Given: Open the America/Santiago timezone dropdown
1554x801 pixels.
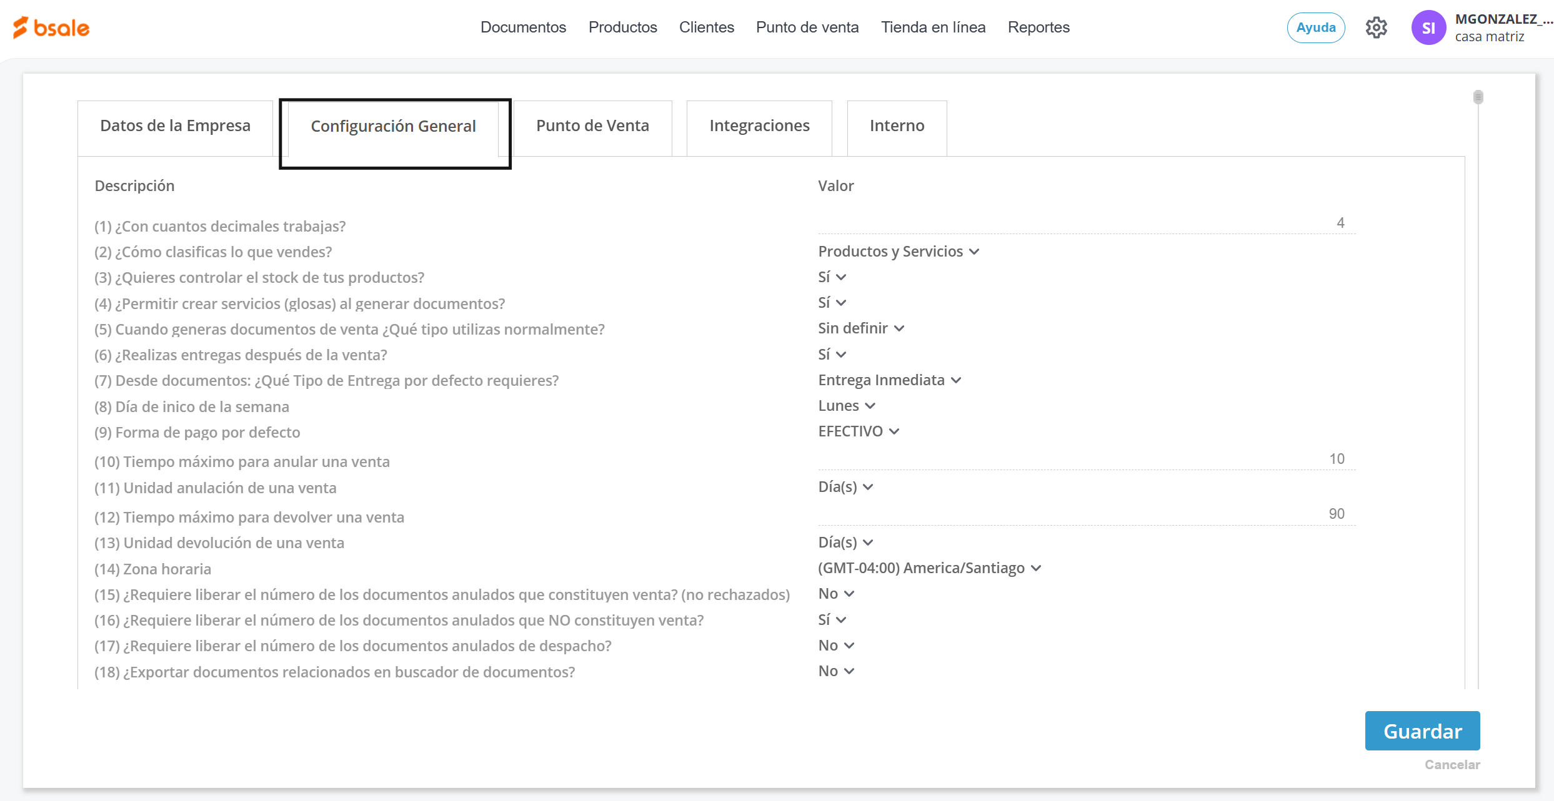Looking at the screenshot, I should [x=929, y=568].
